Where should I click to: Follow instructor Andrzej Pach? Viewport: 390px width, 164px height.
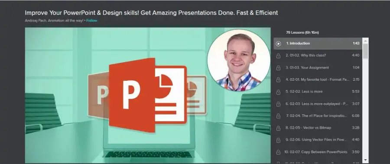[92, 21]
